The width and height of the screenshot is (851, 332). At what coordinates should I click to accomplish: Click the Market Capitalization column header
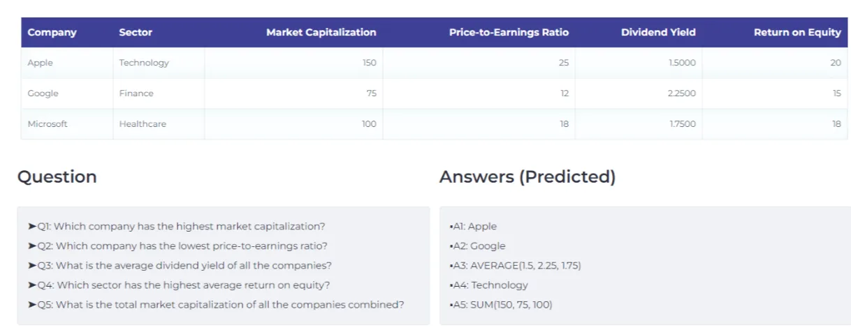(x=321, y=32)
